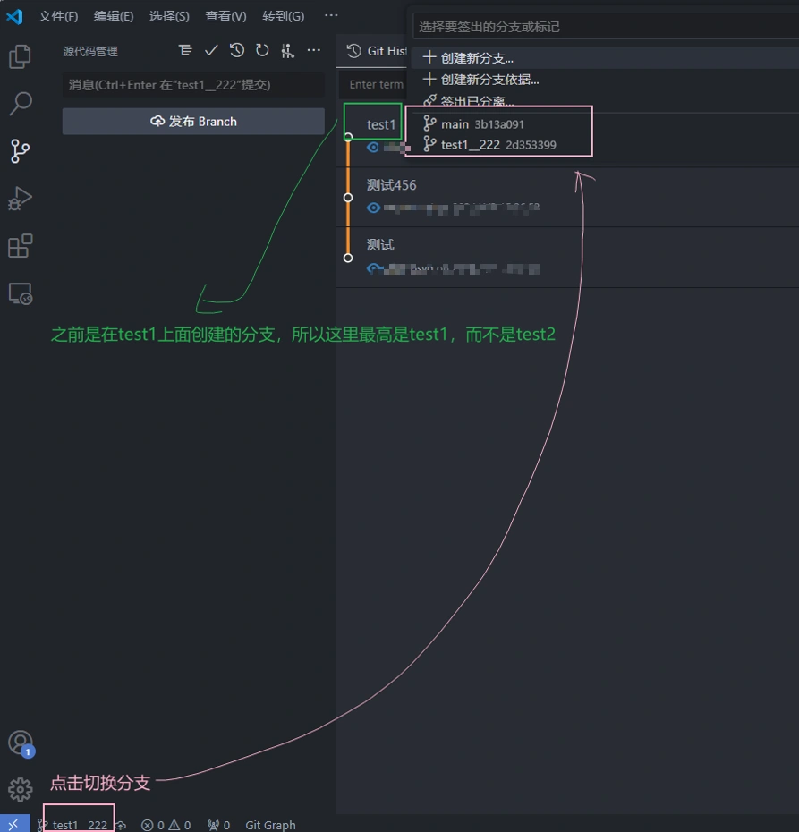Choose 创建新分支依据... option
Screen dimensions: 799x832
[x=605, y=80]
